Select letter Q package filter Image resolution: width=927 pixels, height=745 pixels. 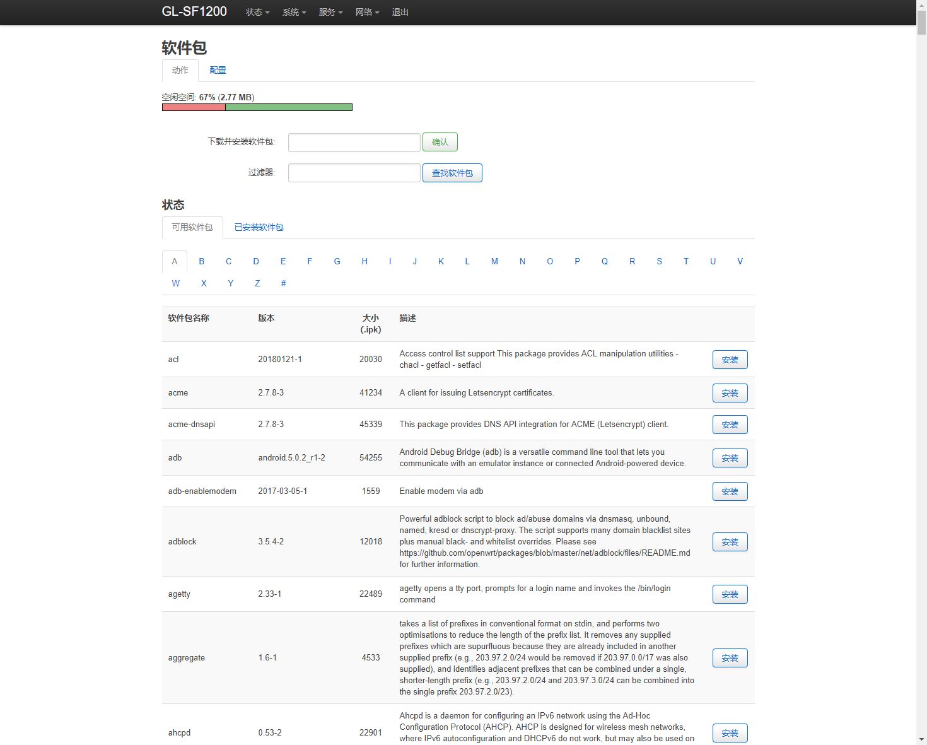605,261
